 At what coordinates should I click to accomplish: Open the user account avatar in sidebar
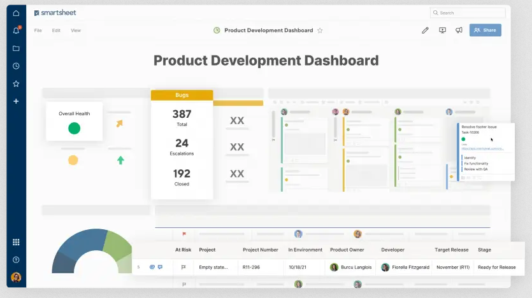tap(16, 278)
